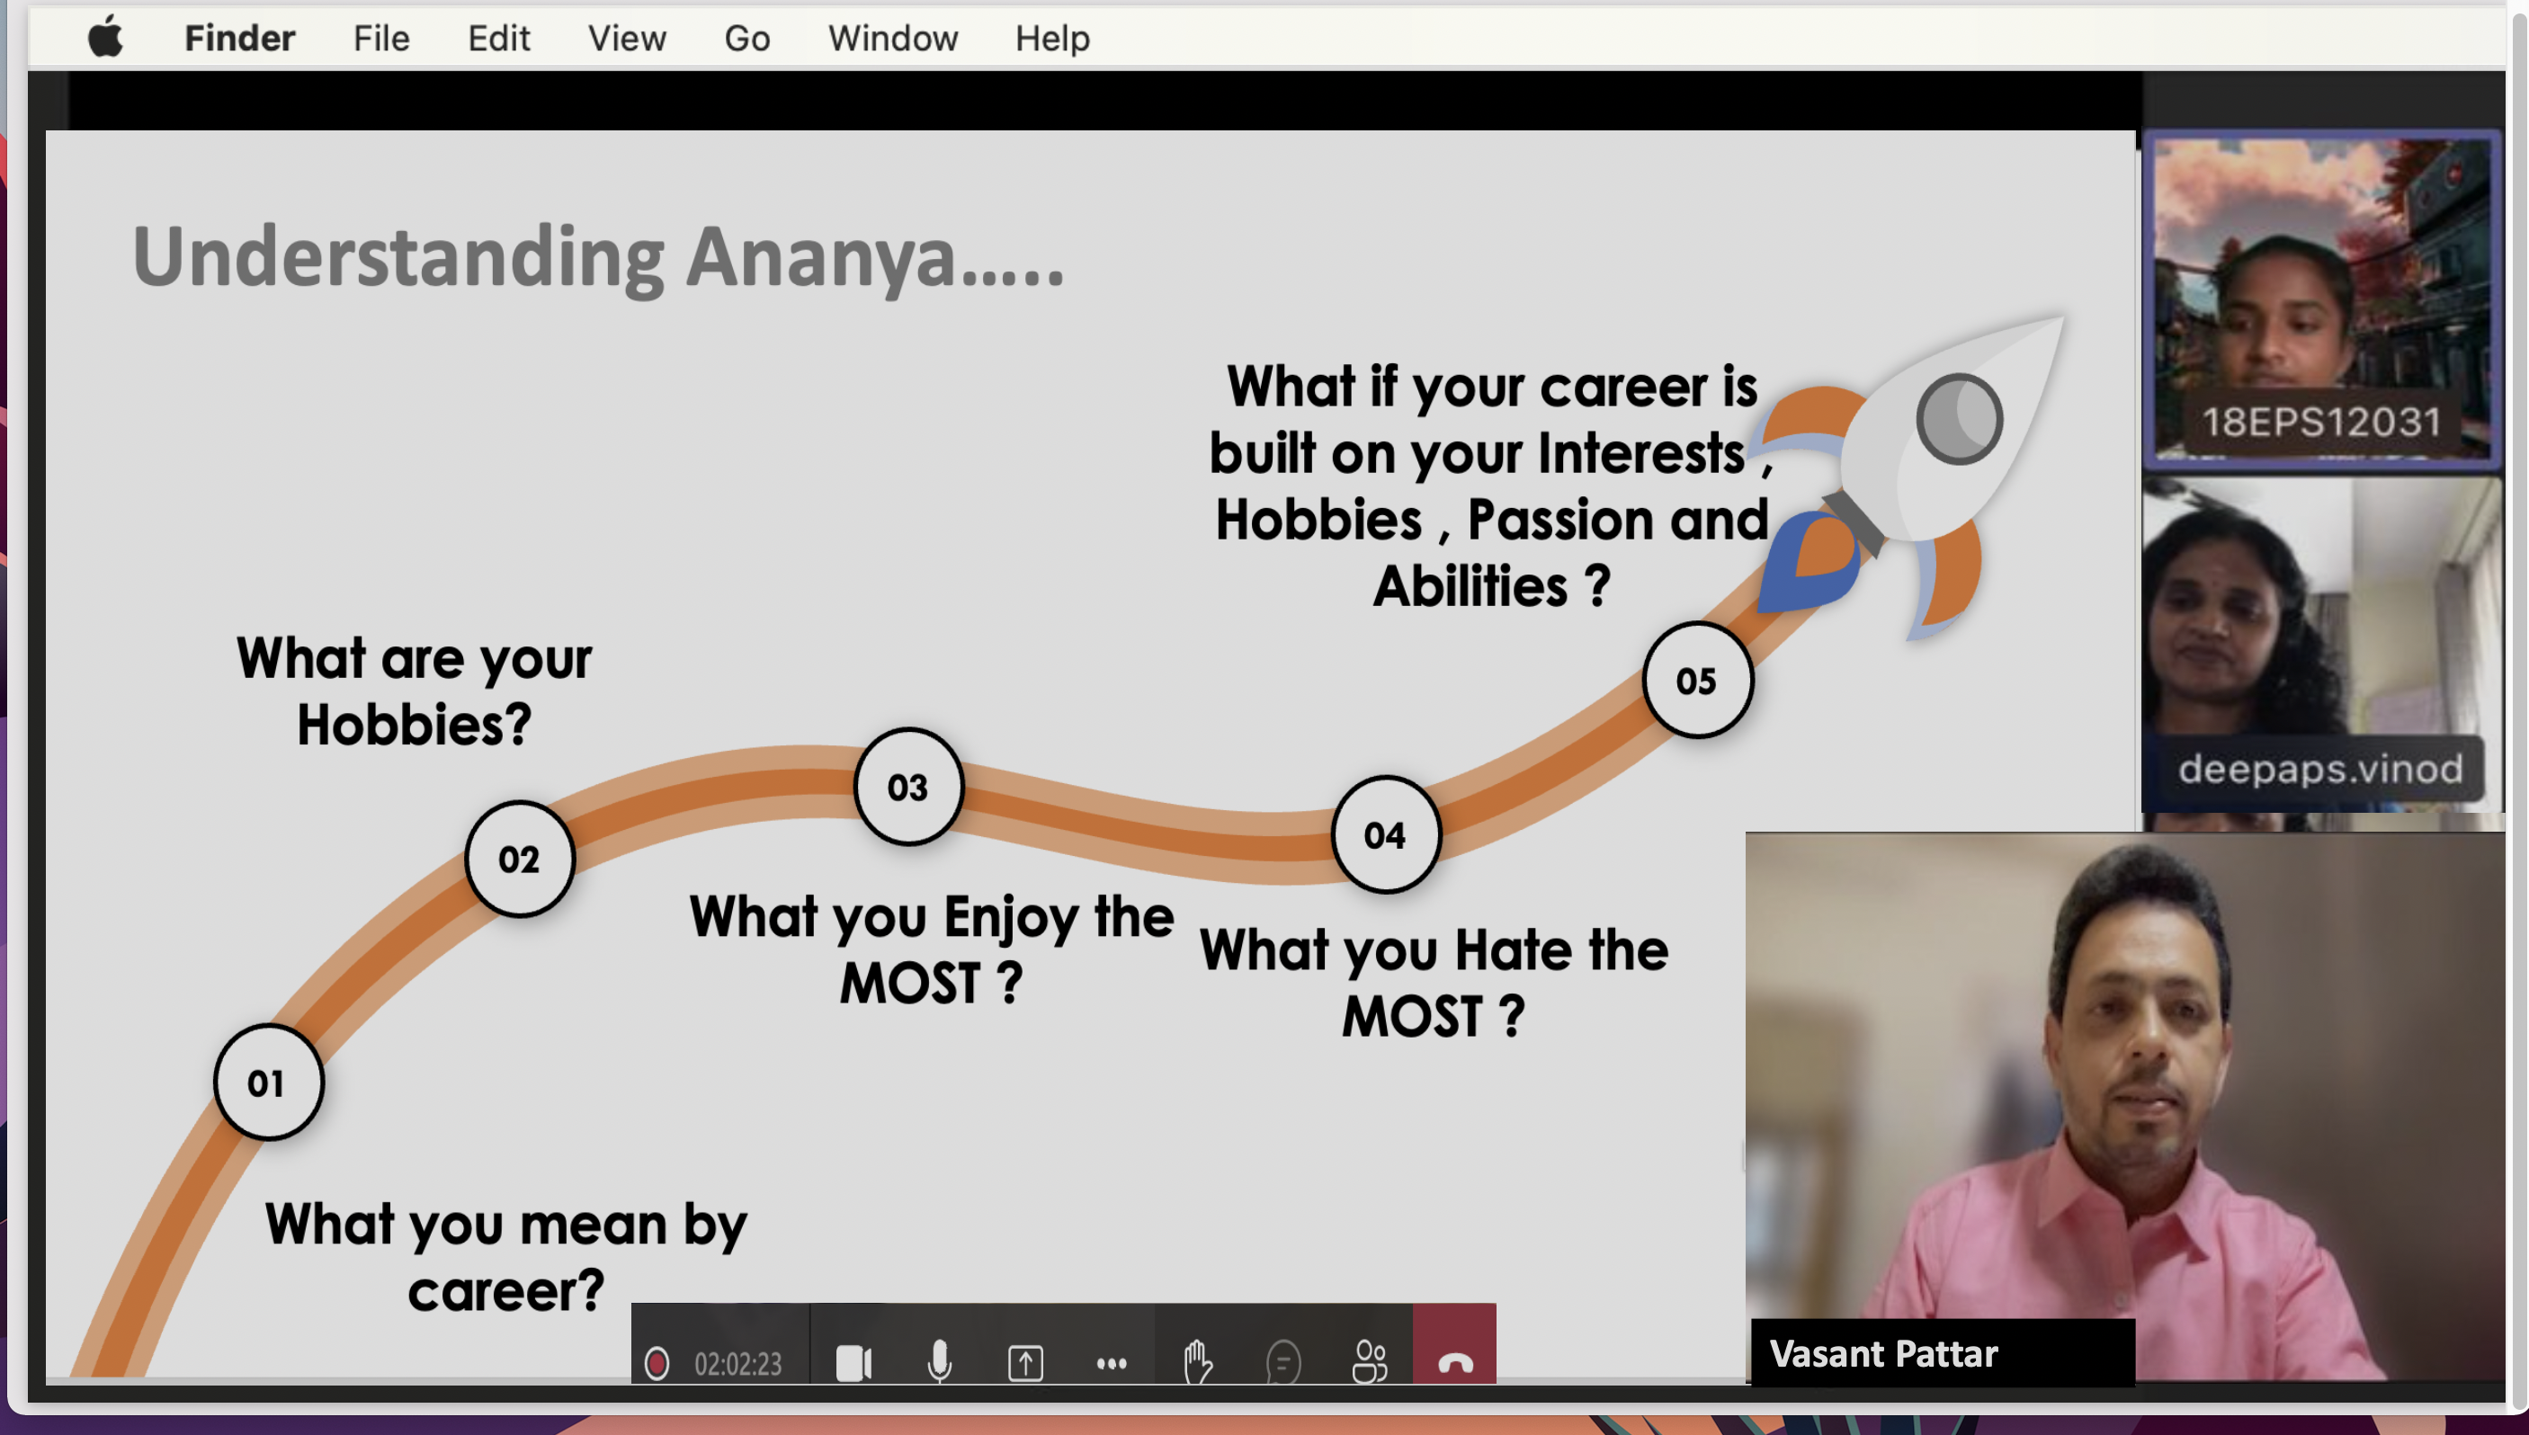Open the Apple menu
Image resolution: width=2529 pixels, height=1435 pixels.
(105, 38)
